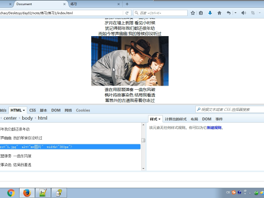Viewport: 264px width, 198px height.
Task: Open downloads with the blue arrow icon
Action: point(210,13)
